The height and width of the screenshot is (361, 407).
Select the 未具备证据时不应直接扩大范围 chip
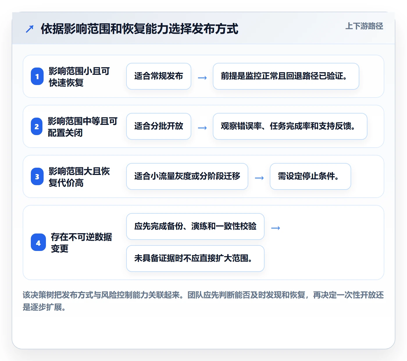point(195,259)
